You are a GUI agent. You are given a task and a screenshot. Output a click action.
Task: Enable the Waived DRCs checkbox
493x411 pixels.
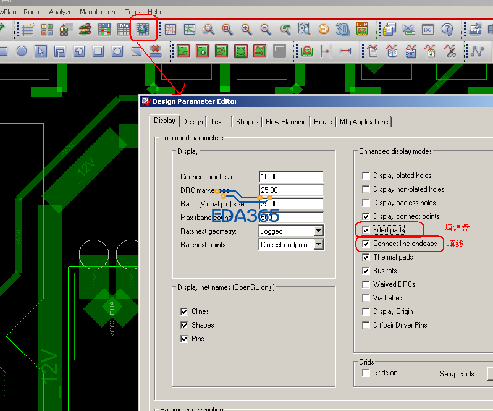coord(366,284)
